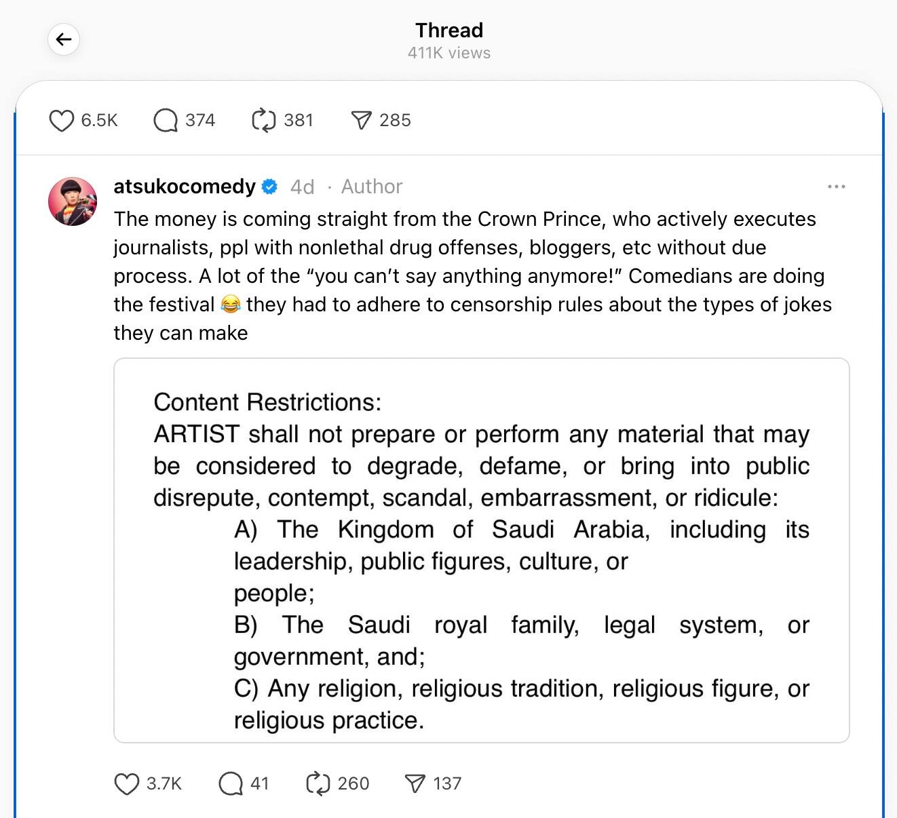Viewport: 897px width, 818px height.
Task: Click the 4d timestamp on the post
Action: coord(302,187)
